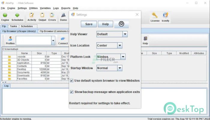Click the remote Modified column header
Viewport: 210px width, 120px height.
pyautogui.click(x=184, y=53)
